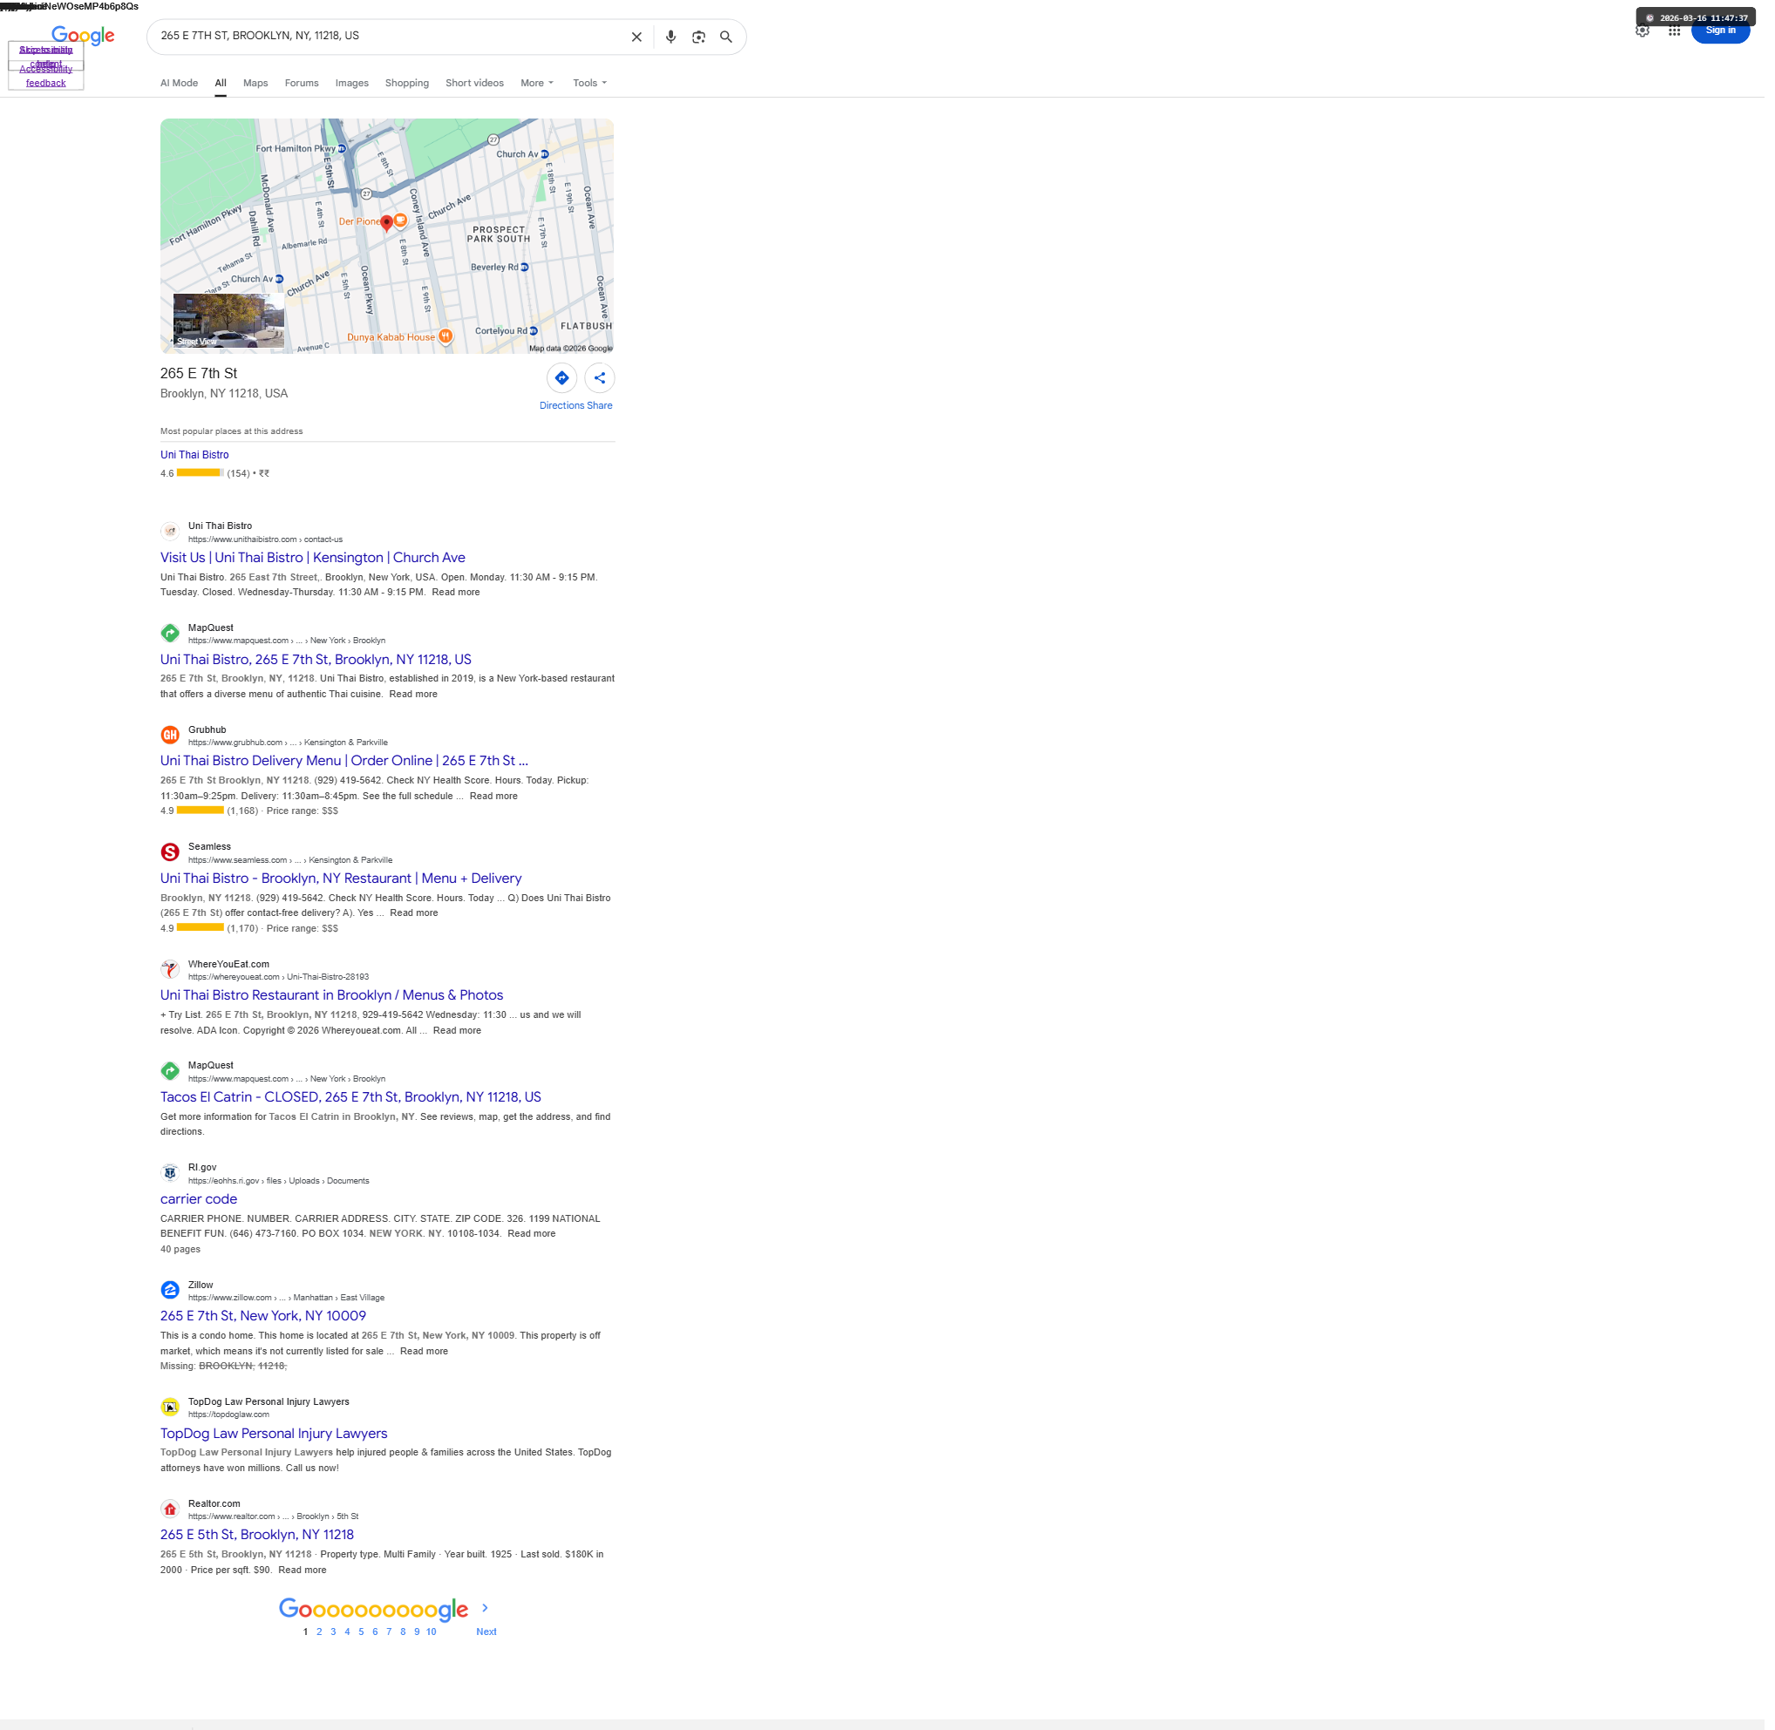The width and height of the screenshot is (1775, 1730).
Task: Switch to the Maps tab
Action: pyautogui.click(x=257, y=84)
